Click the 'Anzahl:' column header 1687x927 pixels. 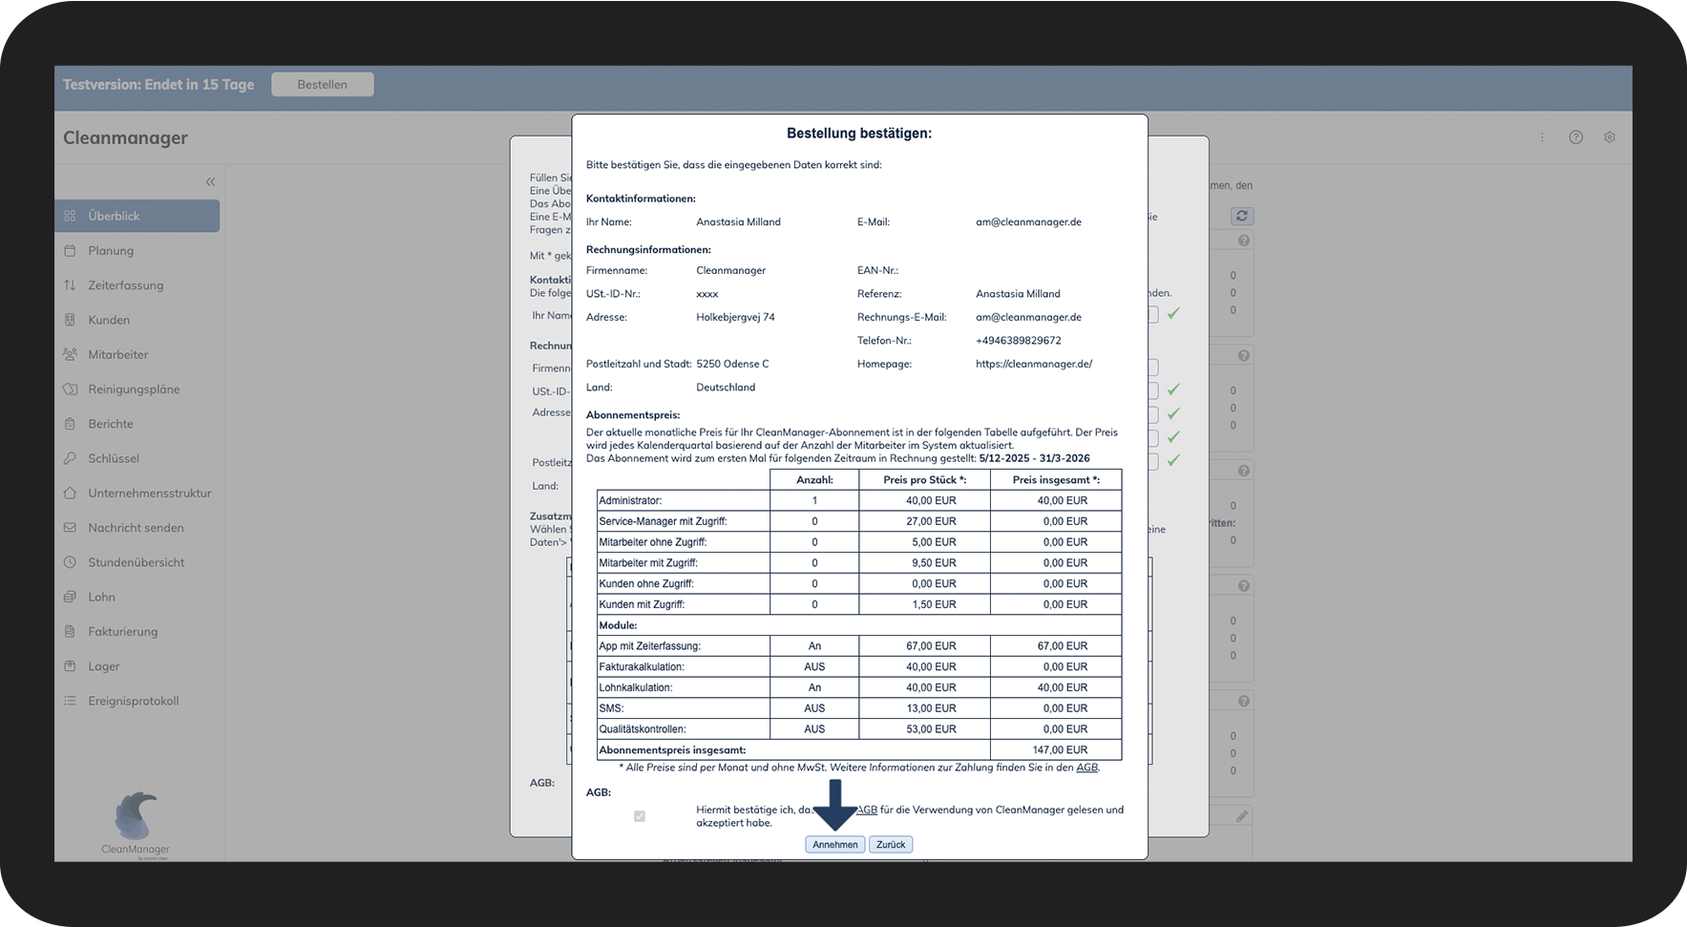[x=814, y=480]
